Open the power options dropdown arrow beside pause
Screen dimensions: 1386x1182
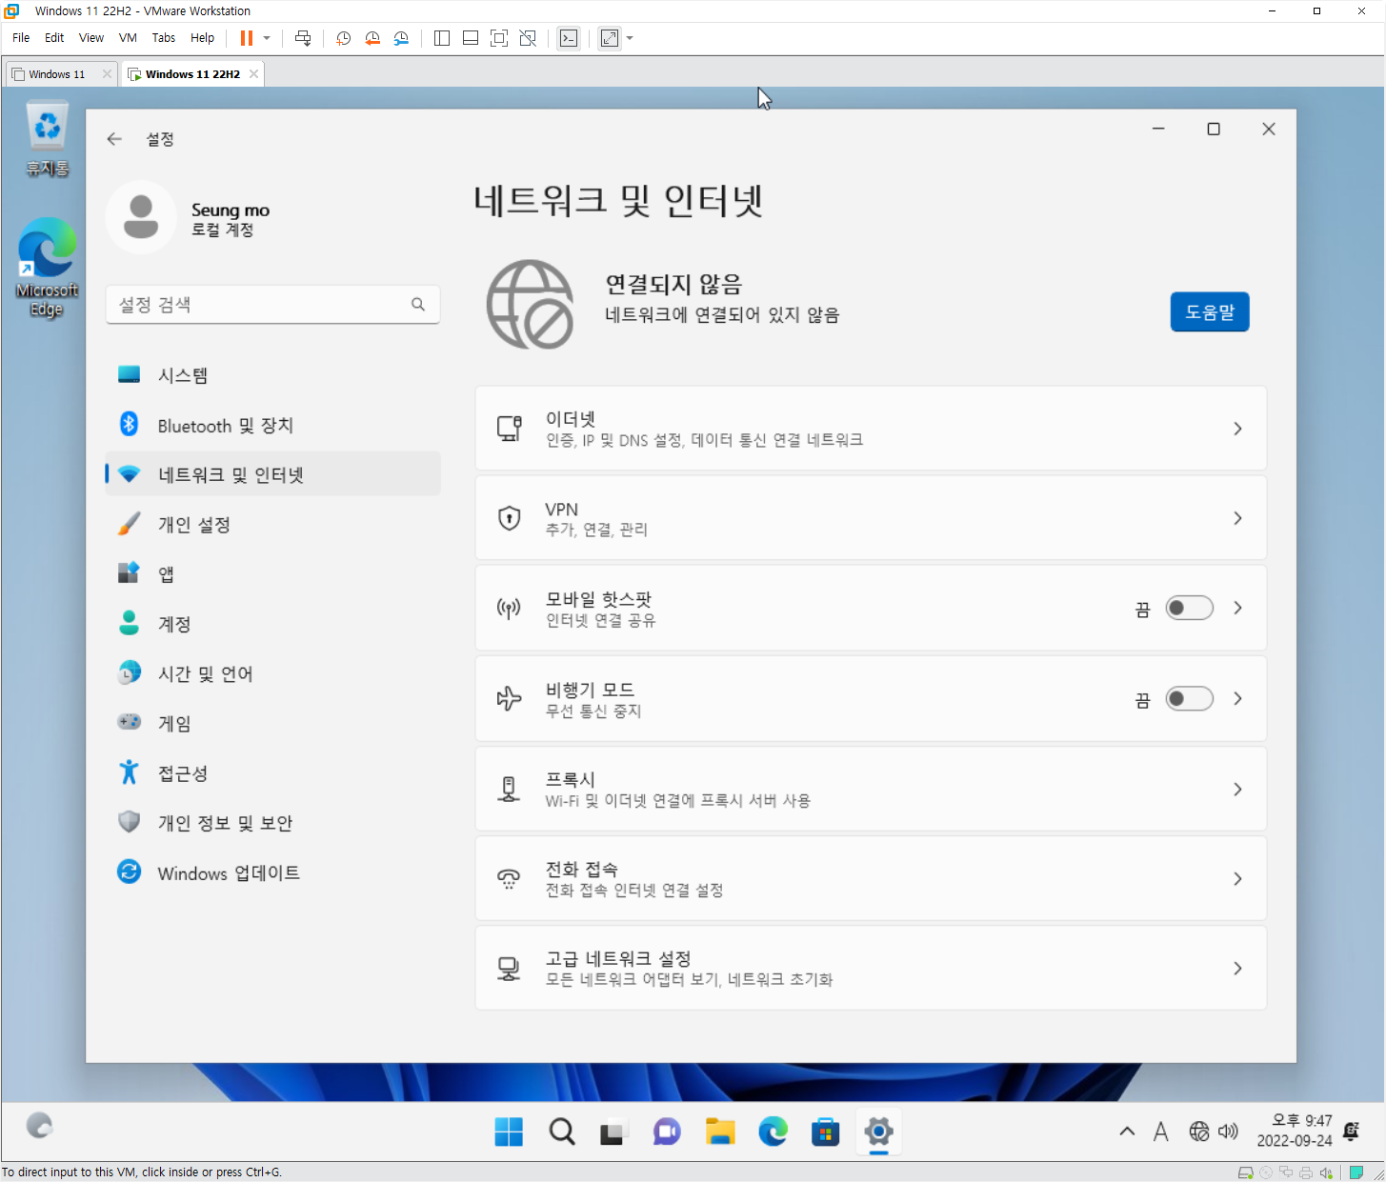point(267,38)
